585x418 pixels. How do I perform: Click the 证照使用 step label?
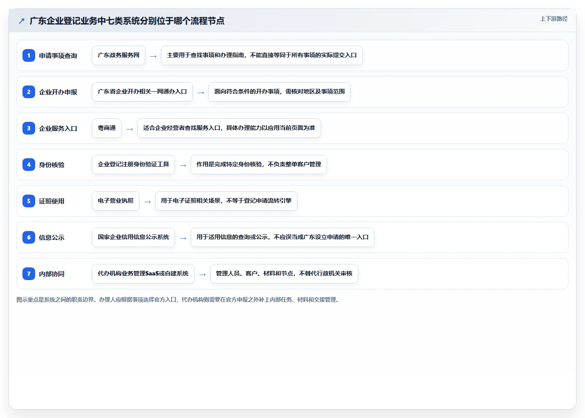coord(52,201)
